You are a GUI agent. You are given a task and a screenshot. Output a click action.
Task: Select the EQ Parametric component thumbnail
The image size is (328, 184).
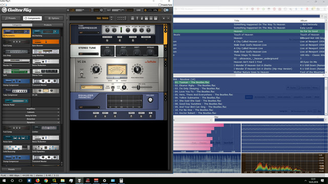(16, 33)
